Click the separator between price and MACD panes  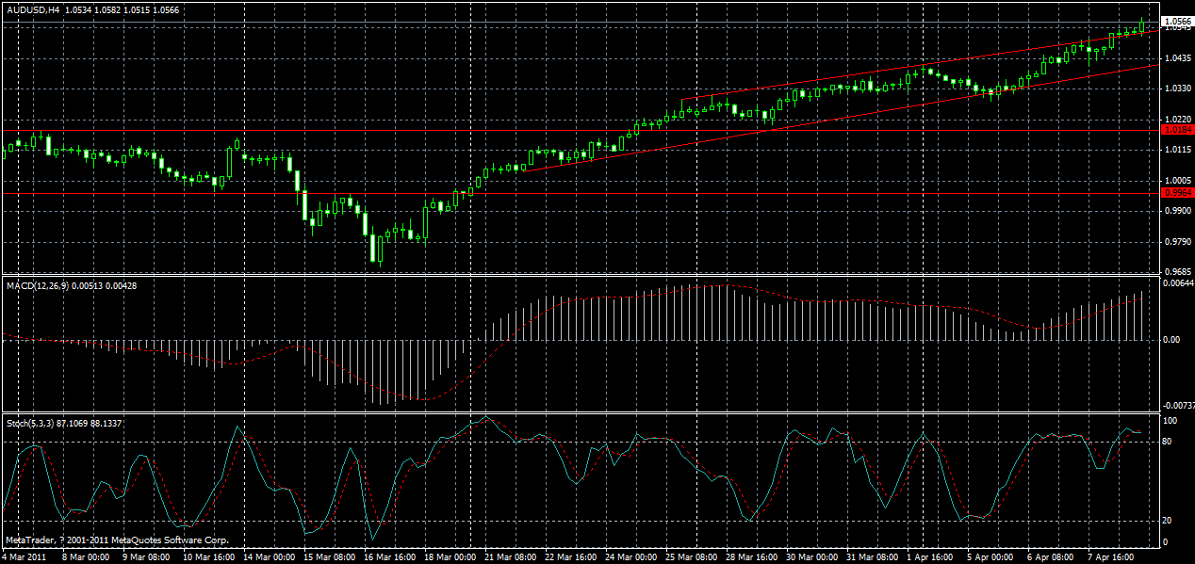click(x=565, y=273)
